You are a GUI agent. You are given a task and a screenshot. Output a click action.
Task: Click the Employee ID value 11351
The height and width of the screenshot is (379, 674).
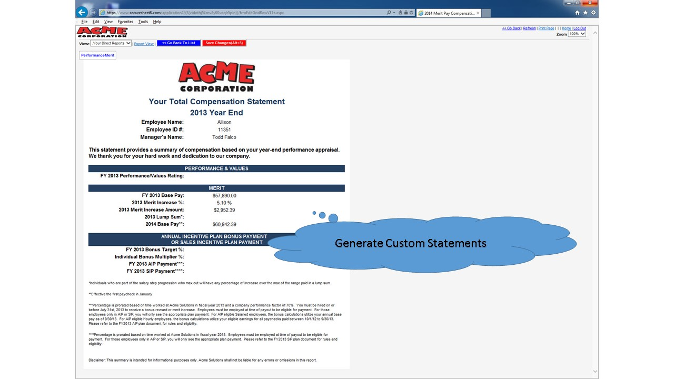[x=224, y=129]
